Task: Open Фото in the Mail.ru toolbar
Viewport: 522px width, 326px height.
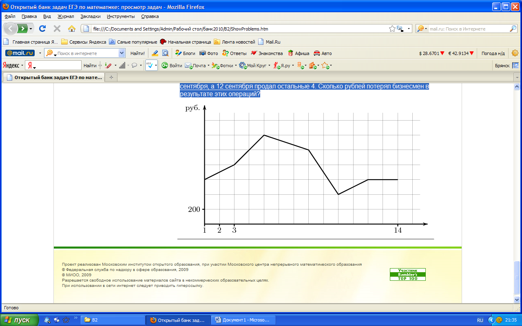Action: [209, 53]
